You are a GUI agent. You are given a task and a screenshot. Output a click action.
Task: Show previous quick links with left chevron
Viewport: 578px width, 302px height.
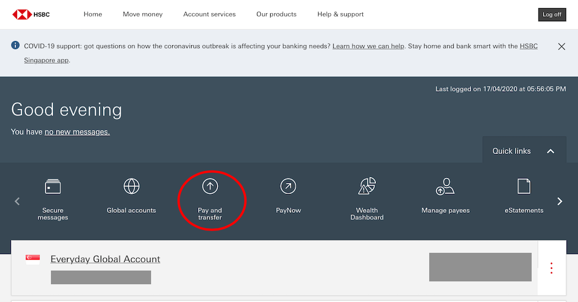(x=17, y=201)
